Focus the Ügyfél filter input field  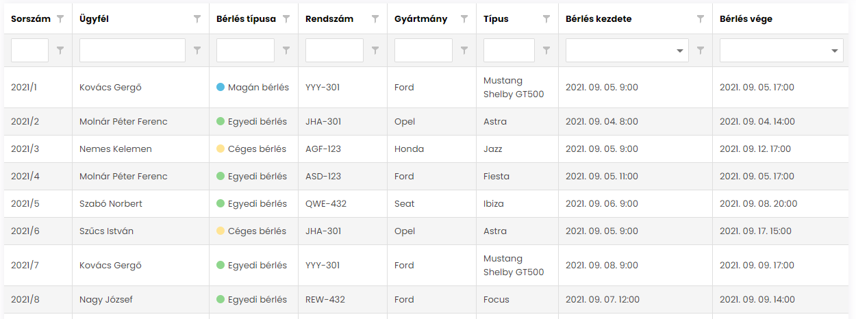132,51
